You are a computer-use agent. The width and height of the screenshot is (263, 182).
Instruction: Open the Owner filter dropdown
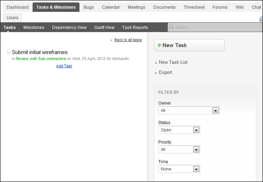pos(189,110)
